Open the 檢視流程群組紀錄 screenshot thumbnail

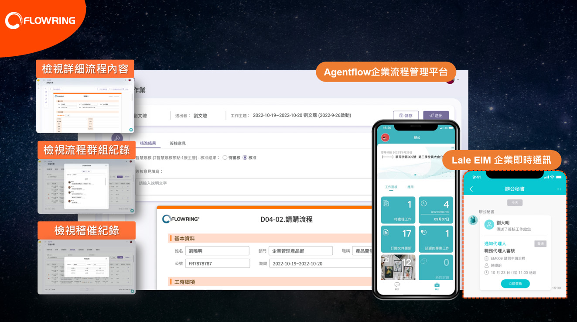(86, 186)
